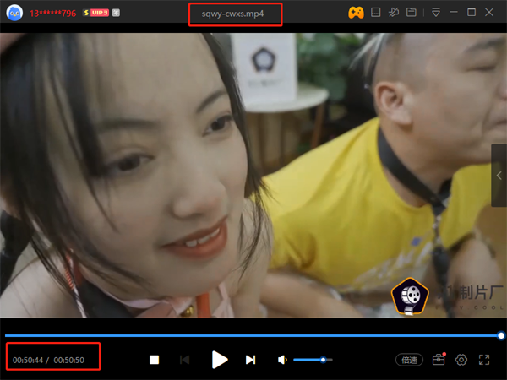
Task: Mute the speaker volume
Action: pyautogui.click(x=282, y=360)
